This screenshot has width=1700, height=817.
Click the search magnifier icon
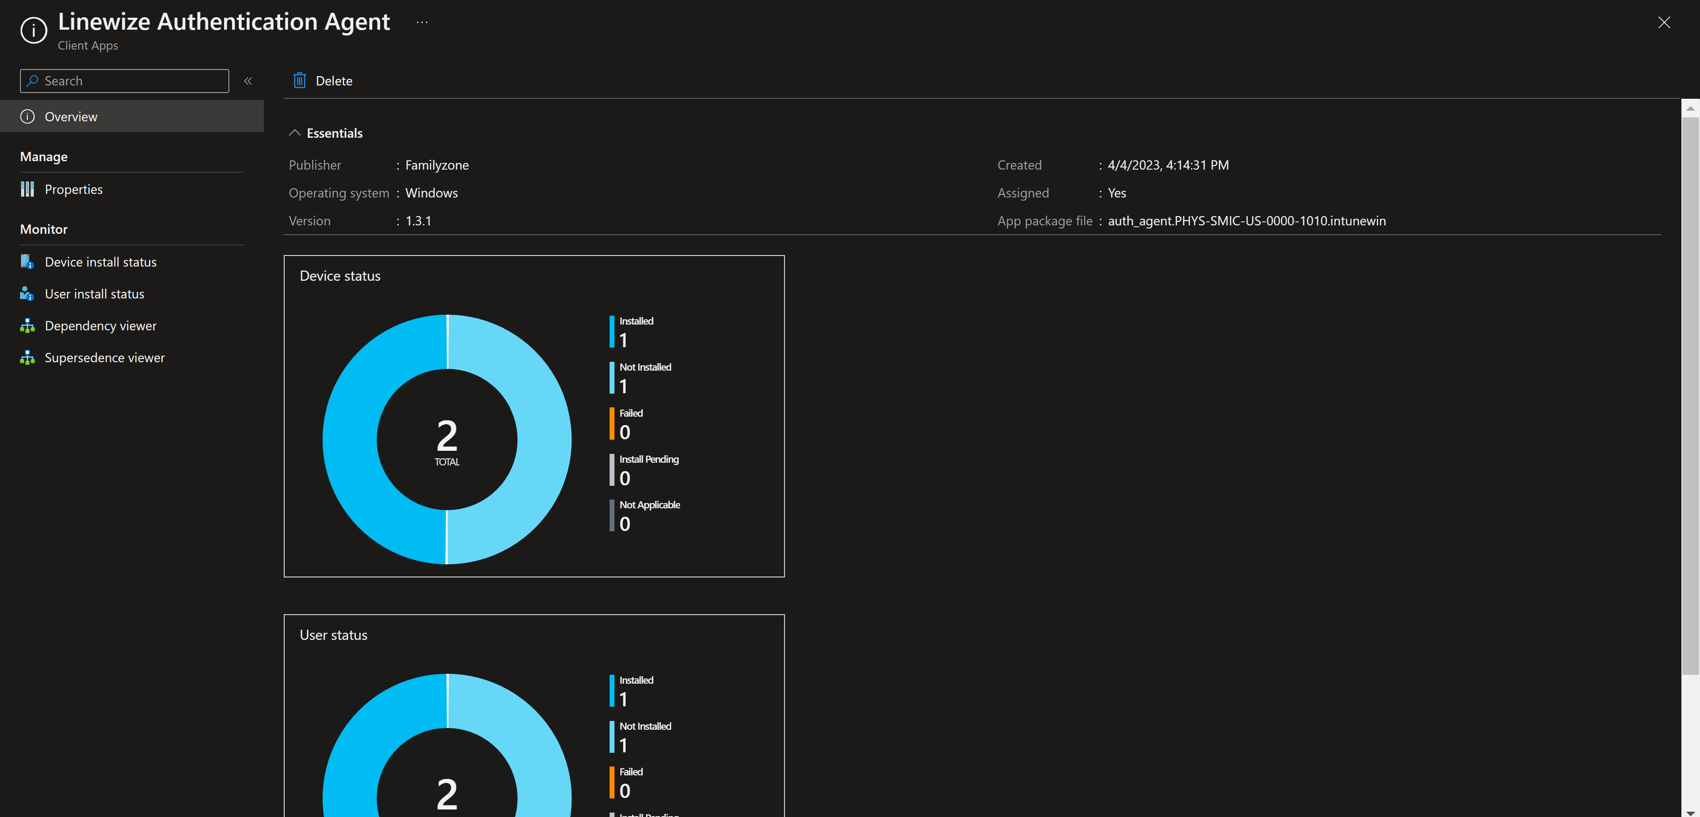32,81
